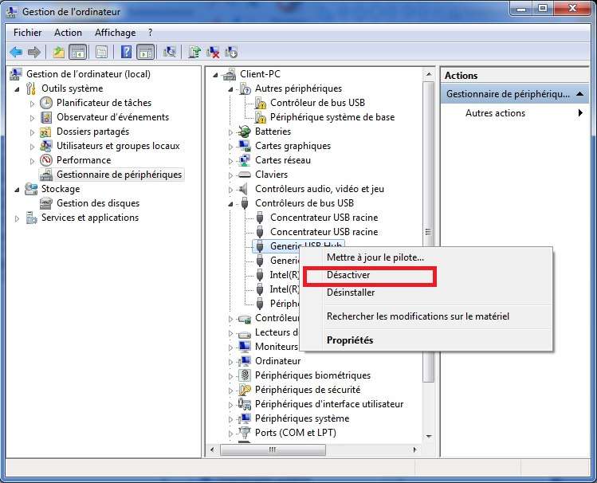Select Périphériques d'interface utilisateur
The image size is (597, 483).
(329, 404)
